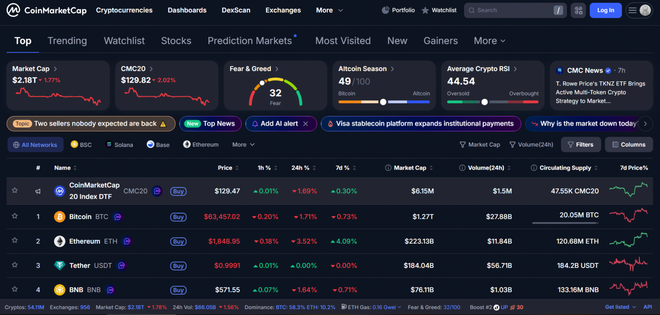Click the AI badge next to ETH
The width and height of the screenshot is (660, 315).
pyautogui.click(x=127, y=241)
